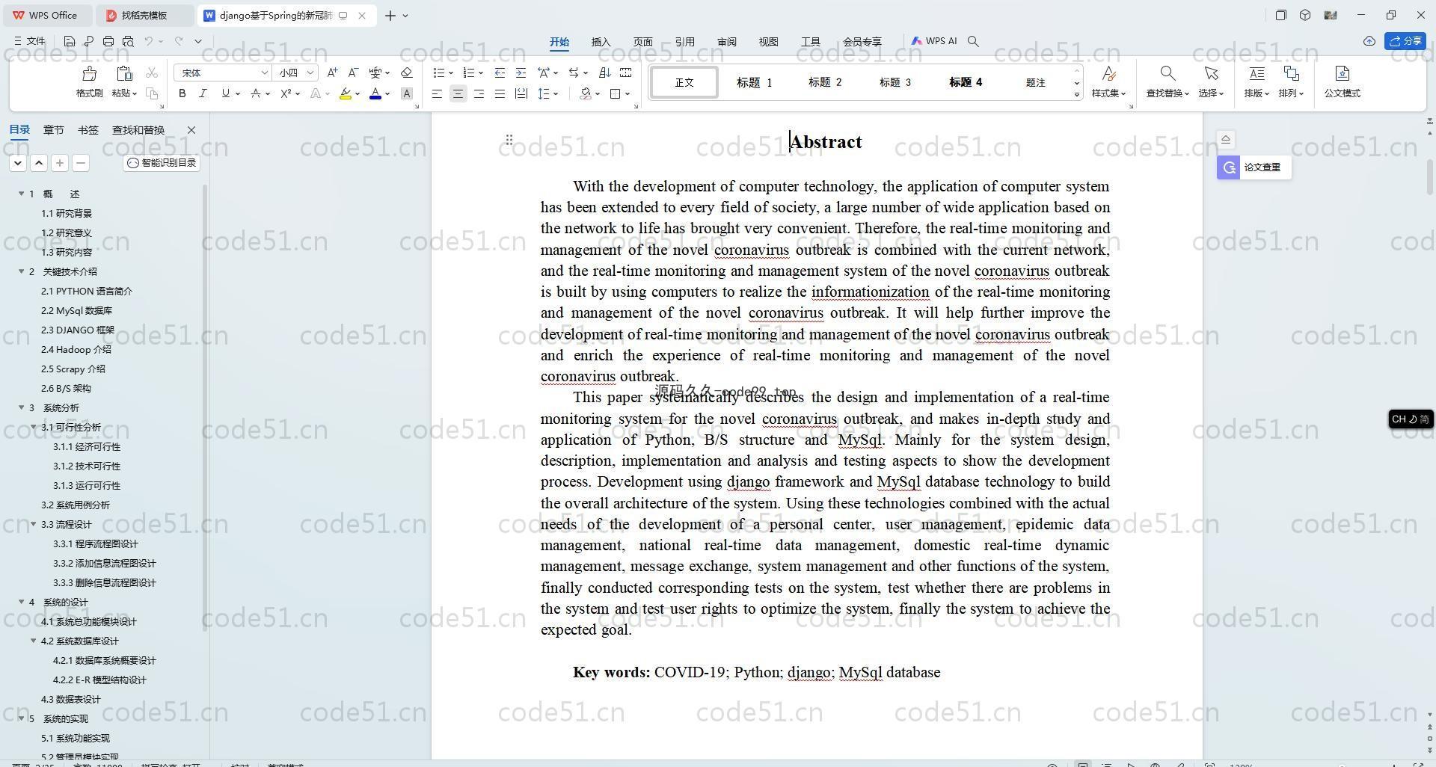Open the font size dropdown (小四)
Screen dimensions: 1436x767
310,73
